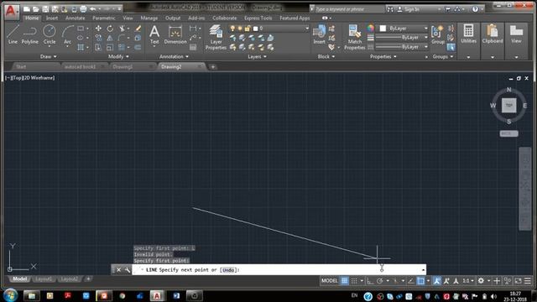This screenshot has height=302, width=537.
Task: Switch to the Layout1 tab
Action: pos(44,279)
